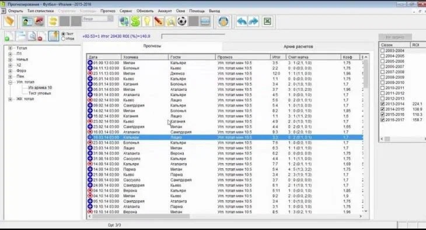Open the Прогноз menu
This screenshot has width=426, height=230.
coord(108,11)
